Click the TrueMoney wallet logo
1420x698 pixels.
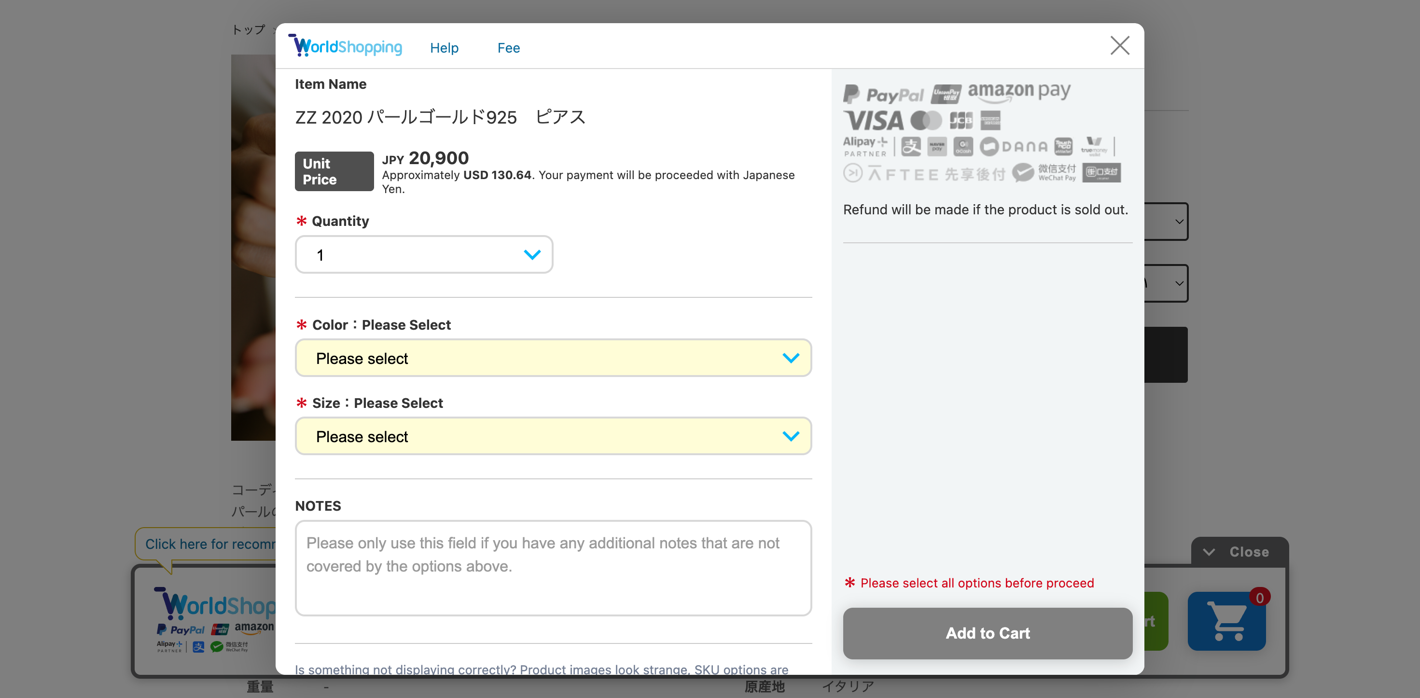pyautogui.click(x=1094, y=147)
